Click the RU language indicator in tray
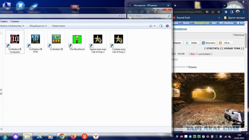The image size is (249, 140). [x=172, y=136]
